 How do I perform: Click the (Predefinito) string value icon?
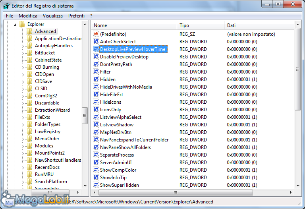[x=96, y=34]
